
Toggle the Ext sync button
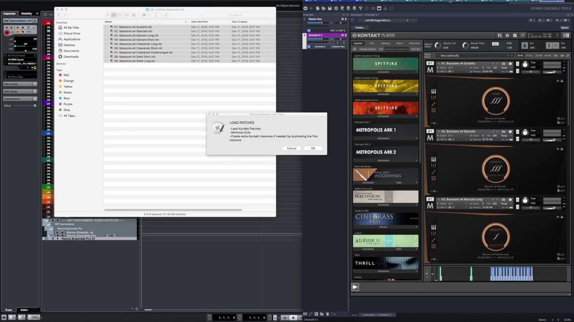(x=495, y=44)
